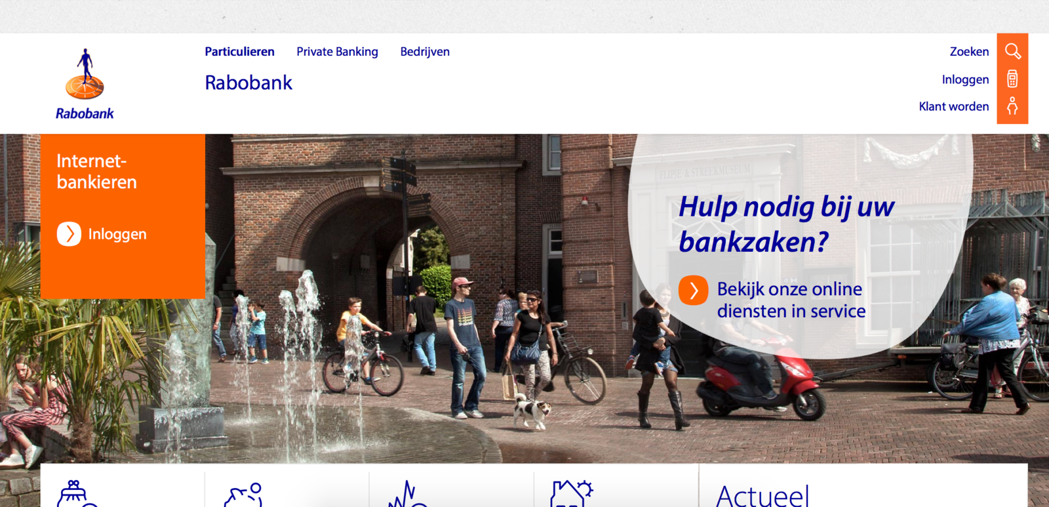Switch to Private Banking tab

pos(337,52)
